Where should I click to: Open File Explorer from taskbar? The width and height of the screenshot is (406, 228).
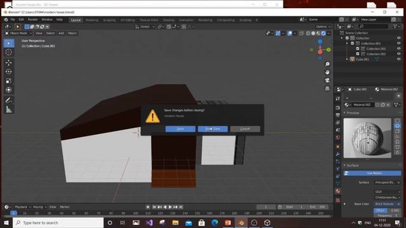(x=175, y=222)
